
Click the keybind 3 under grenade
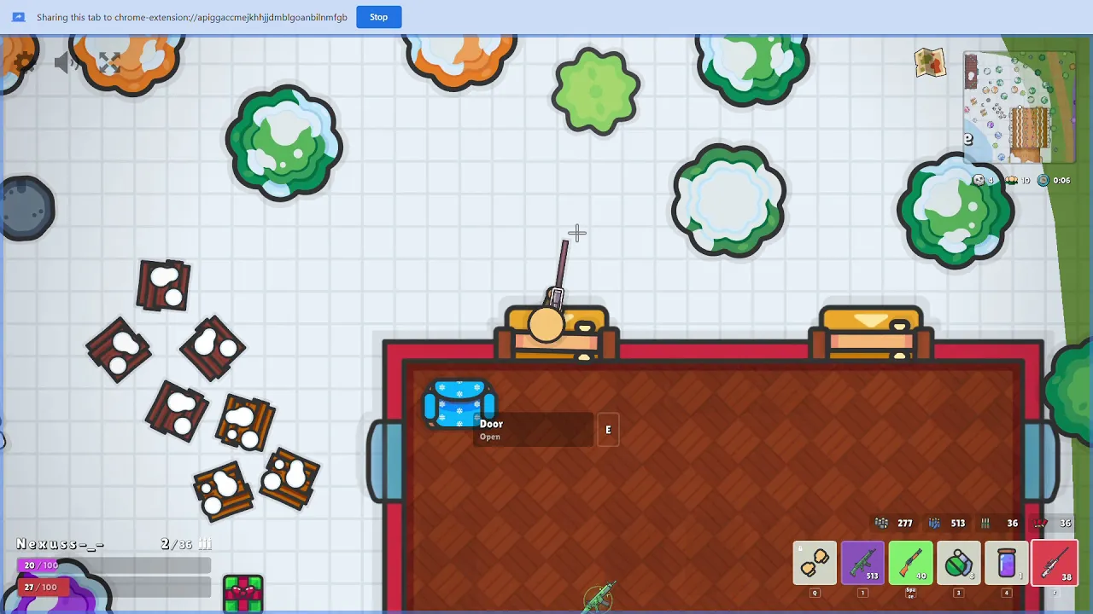(x=958, y=594)
